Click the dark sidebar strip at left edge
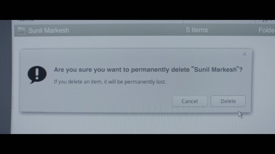Image resolution: width=275 pixels, height=154 pixels. point(5,77)
